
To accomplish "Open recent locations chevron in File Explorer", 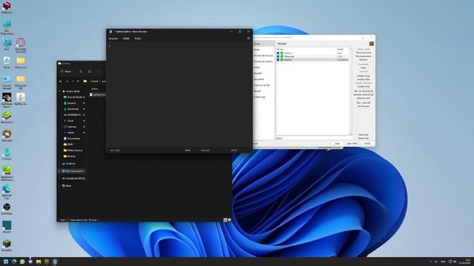I will click(x=73, y=81).
